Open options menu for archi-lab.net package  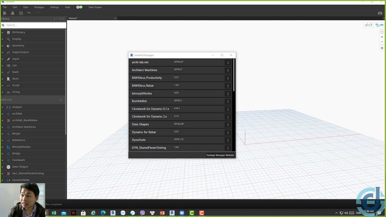click(x=228, y=62)
